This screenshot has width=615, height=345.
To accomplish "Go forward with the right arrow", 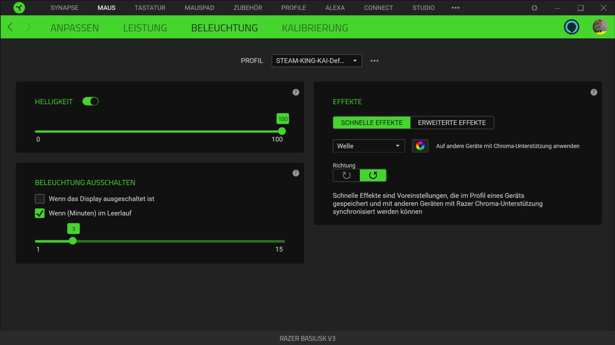I will point(28,27).
